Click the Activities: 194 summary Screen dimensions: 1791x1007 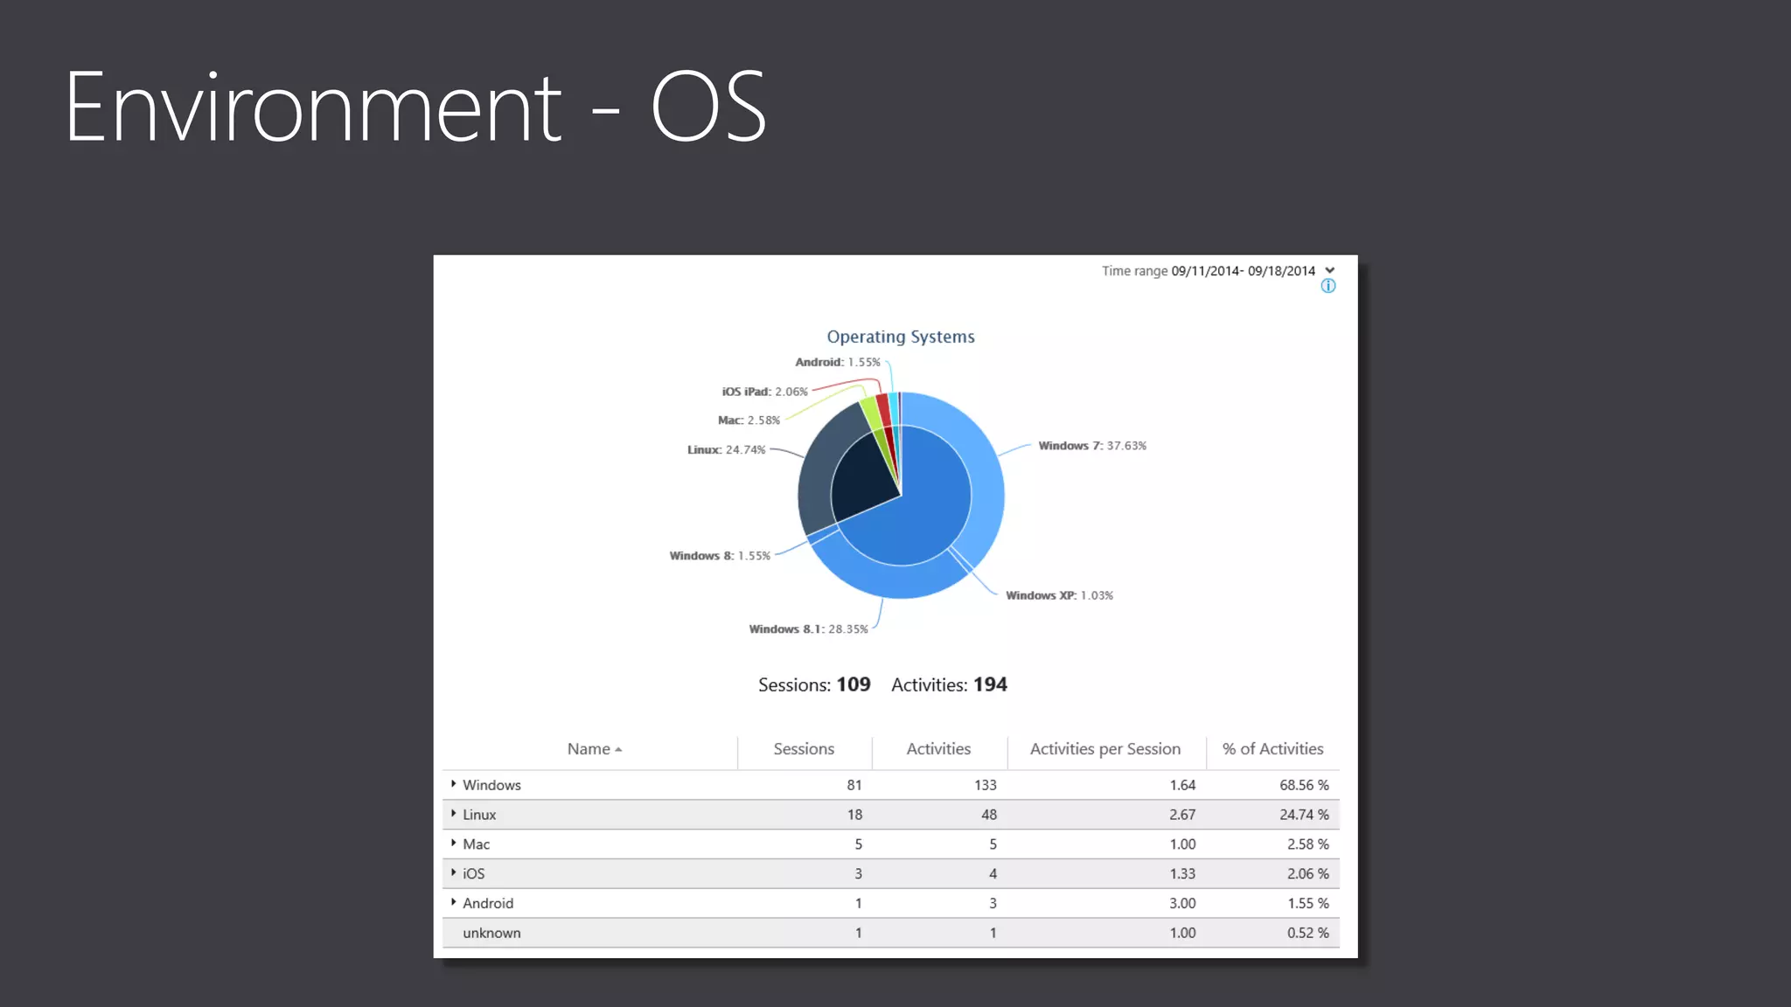pyautogui.click(x=949, y=684)
